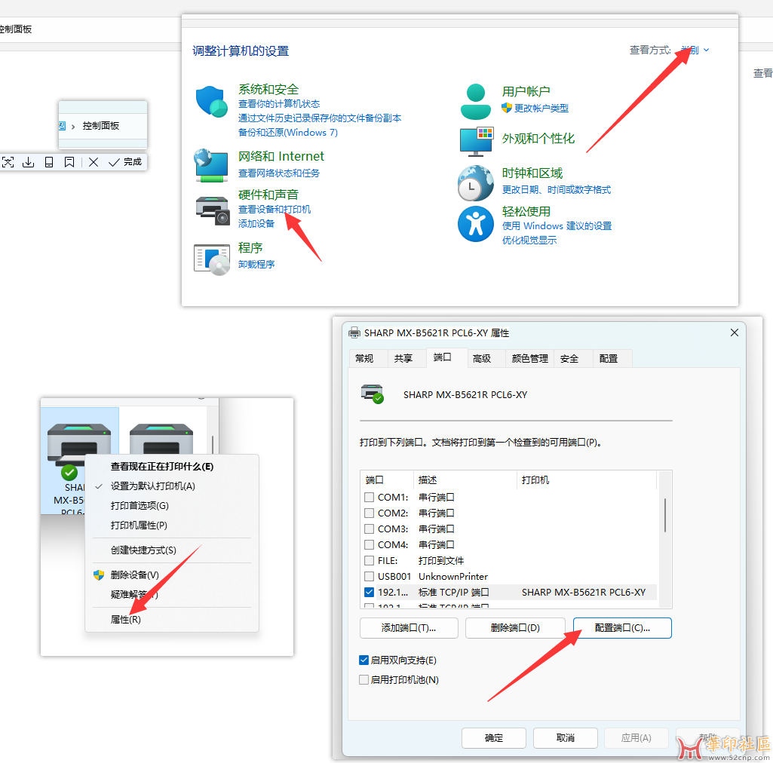
Task: Check the COM2: port checkbox
Action: 369,513
